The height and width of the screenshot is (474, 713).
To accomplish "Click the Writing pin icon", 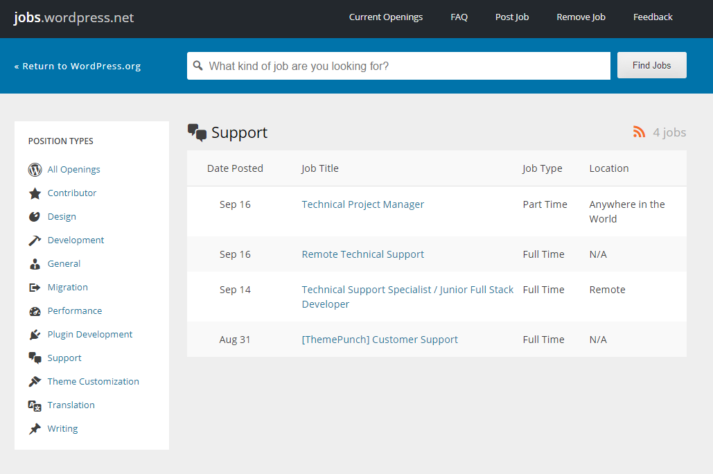I will point(35,429).
